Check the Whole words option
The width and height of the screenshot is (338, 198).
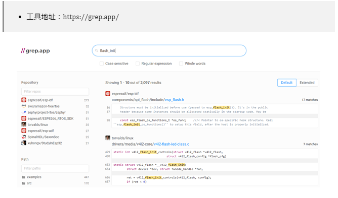pyautogui.click(x=181, y=63)
